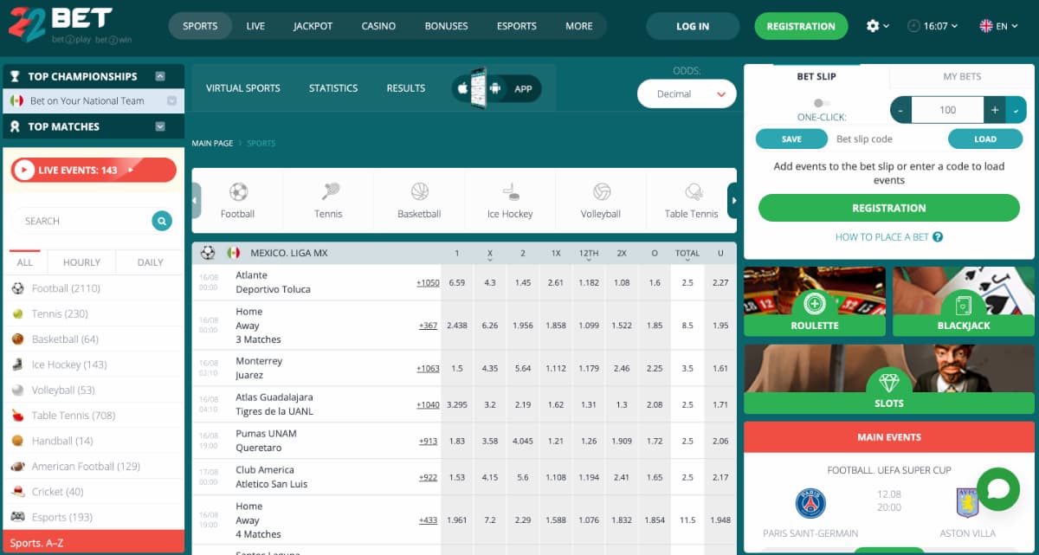Open the stake amount presets dropdown
The image size is (1039, 555).
[1016, 110]
